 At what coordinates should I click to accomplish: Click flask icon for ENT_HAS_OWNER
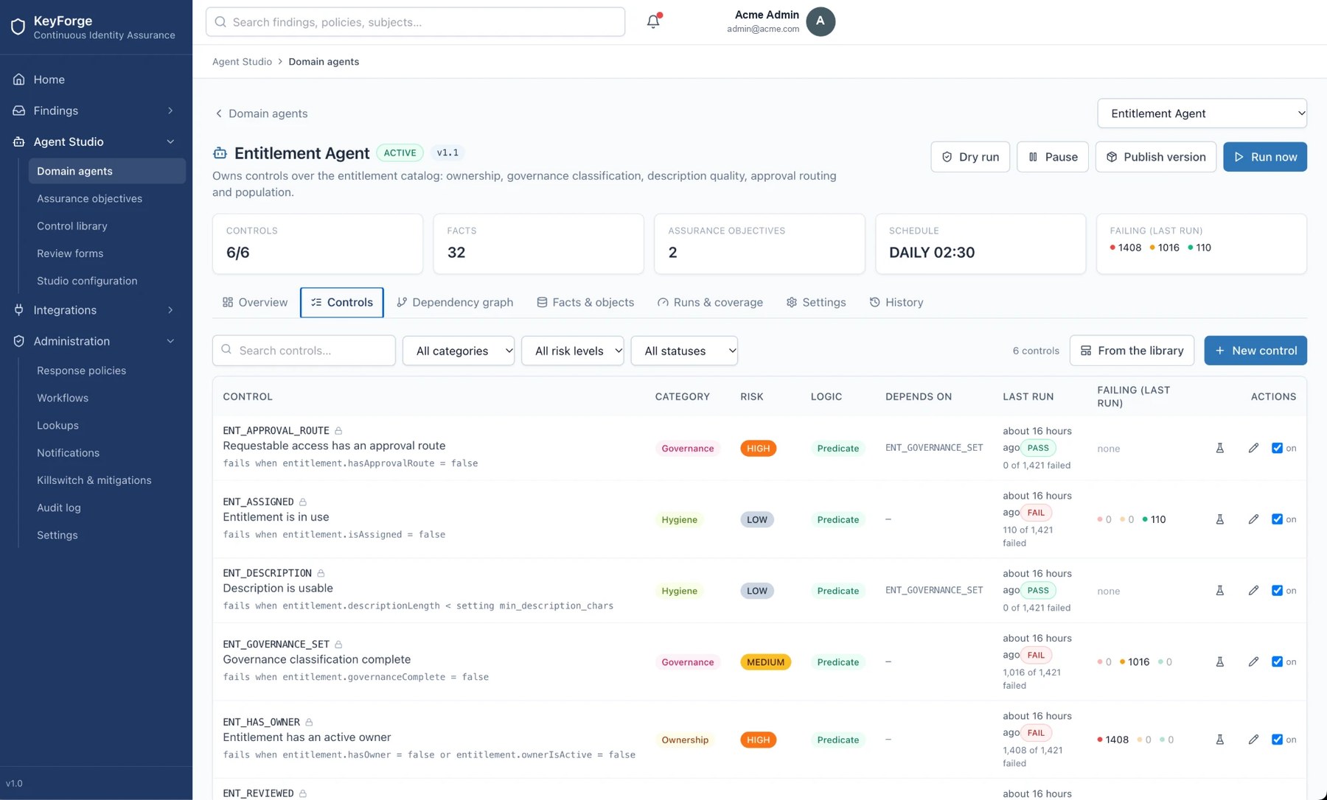(x=1220, y=740)
